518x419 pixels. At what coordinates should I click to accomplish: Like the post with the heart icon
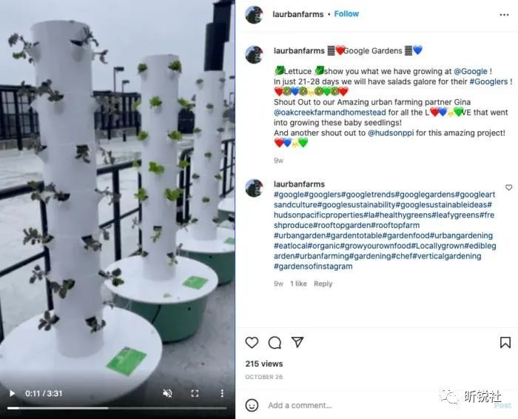pos(252,343)
